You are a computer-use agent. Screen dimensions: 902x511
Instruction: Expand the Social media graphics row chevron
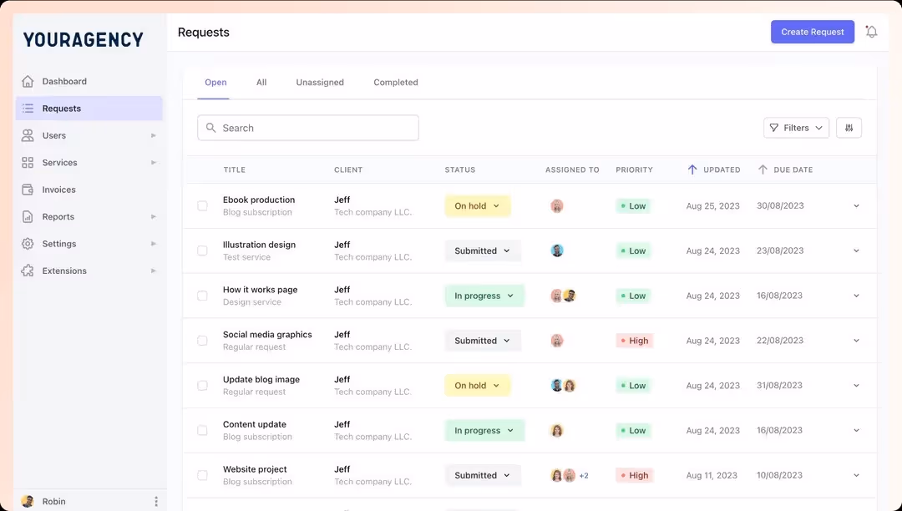[856, 341]
